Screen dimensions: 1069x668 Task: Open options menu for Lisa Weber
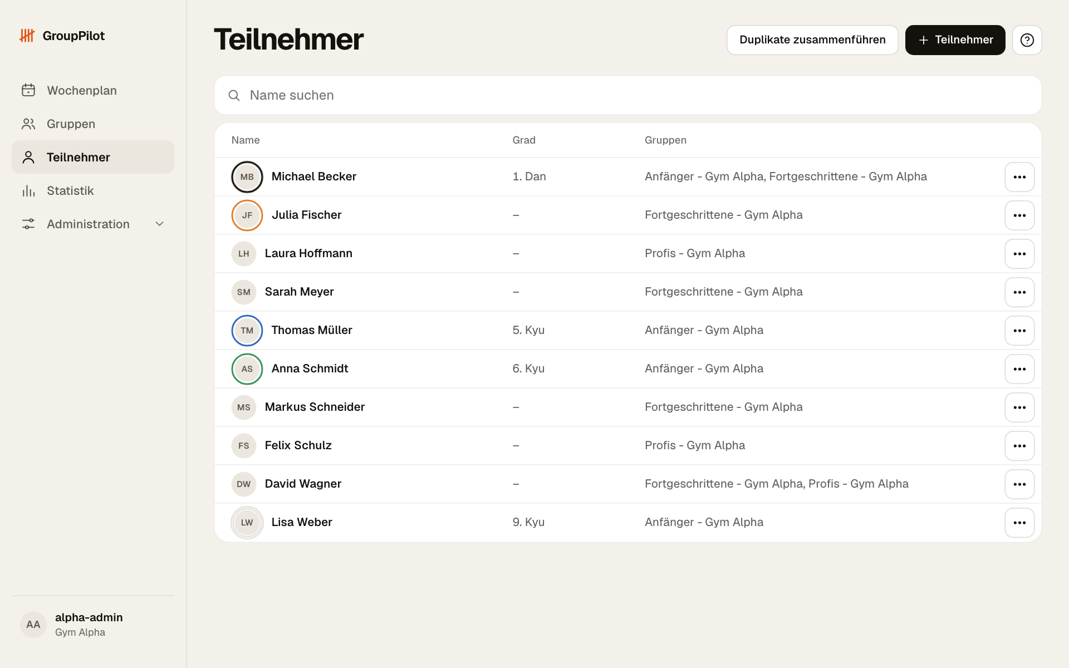[1019, 523]
